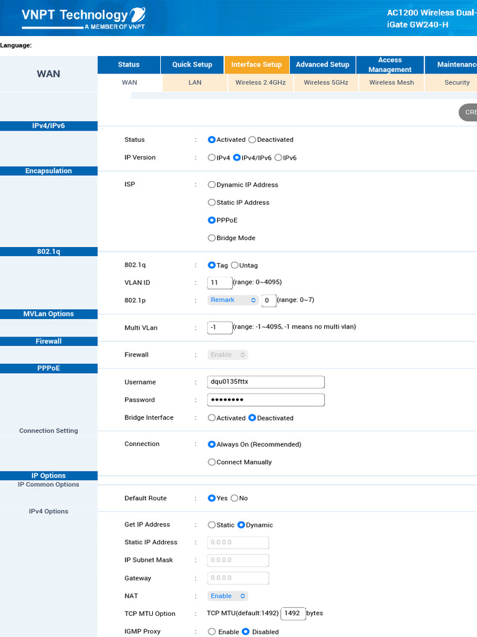
Task: Set 802.1q to Untag
Action: [x=235, y=266]
